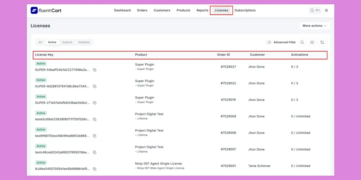Switch to the All licenses tab
This screenshot has width=361, height=180.
(x=40, y=42)
